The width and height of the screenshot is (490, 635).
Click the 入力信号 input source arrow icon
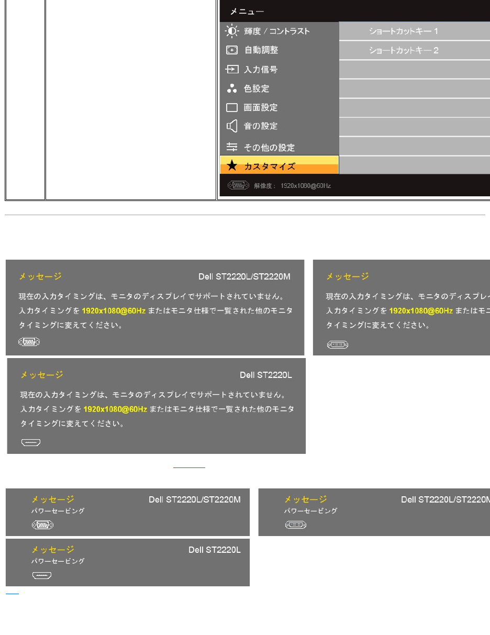point(232,69)
